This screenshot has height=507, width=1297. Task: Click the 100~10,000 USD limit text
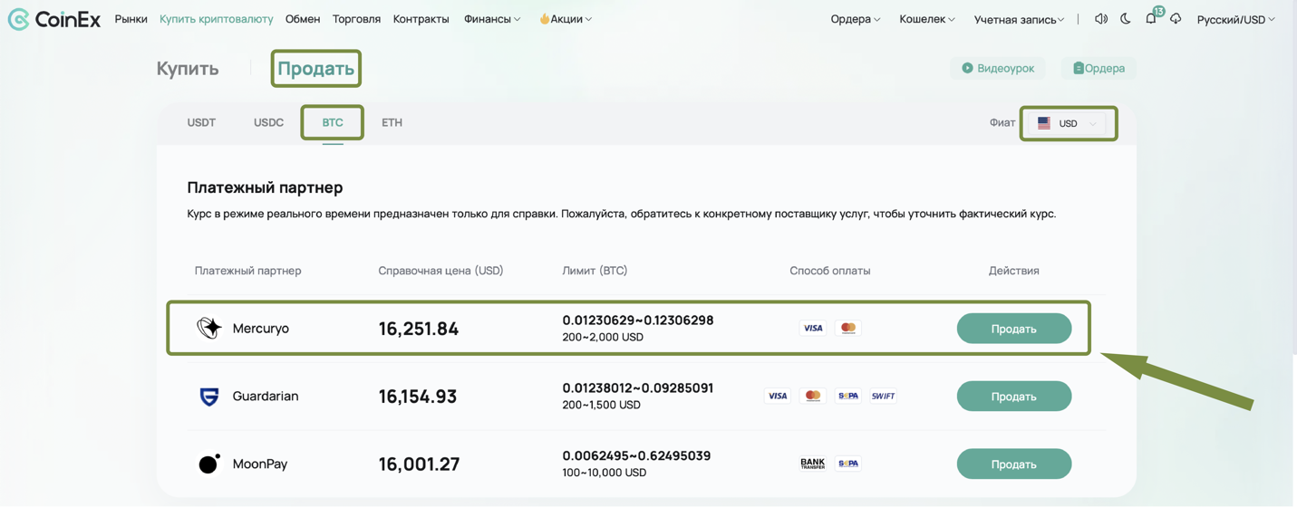coord(604,473)
